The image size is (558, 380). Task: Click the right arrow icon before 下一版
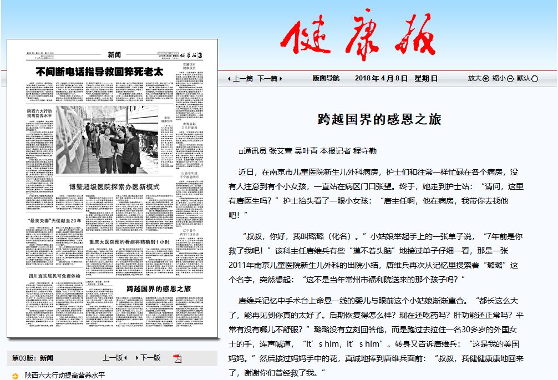point(137,357)
